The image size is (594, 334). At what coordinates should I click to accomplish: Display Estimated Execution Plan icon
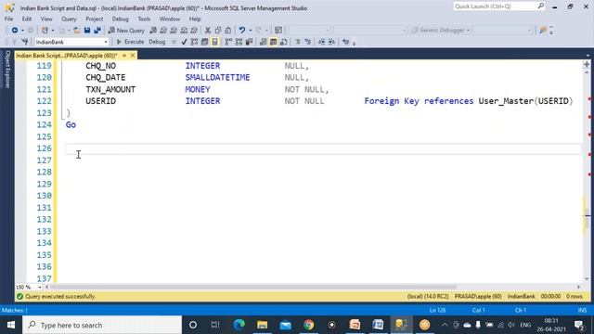[x=194, y=42]
